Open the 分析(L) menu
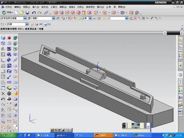Viewport: 184px width, 138px height. click(x=80, y=7)
